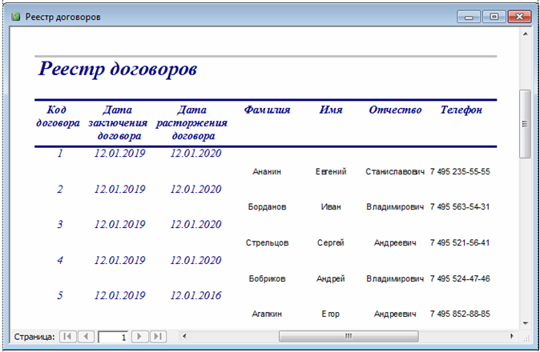Close the Реестр договоров window
The image size is (540, 352).
coord(519,16)
